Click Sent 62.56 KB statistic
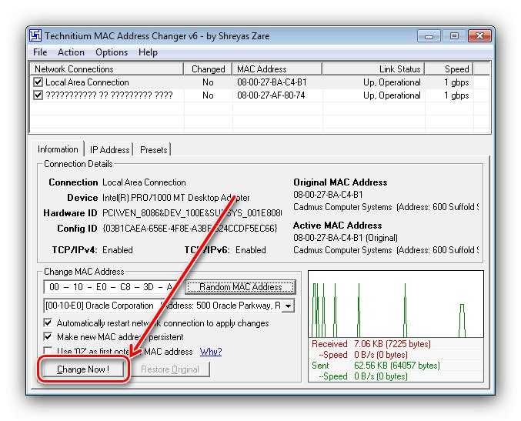 point(376,365)
